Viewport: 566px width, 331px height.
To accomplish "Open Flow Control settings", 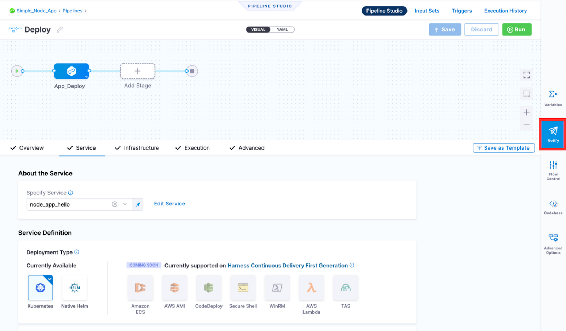I will click(x=553, y=170).
